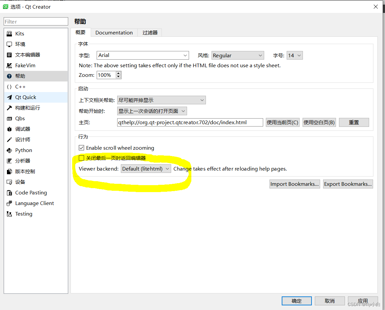Open the 字号 14 size dropdown
The image size is (385, 310).
[x=295, y=55]
